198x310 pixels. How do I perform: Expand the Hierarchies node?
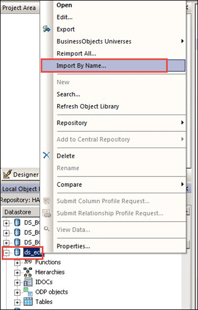click(x=17, y=273)
